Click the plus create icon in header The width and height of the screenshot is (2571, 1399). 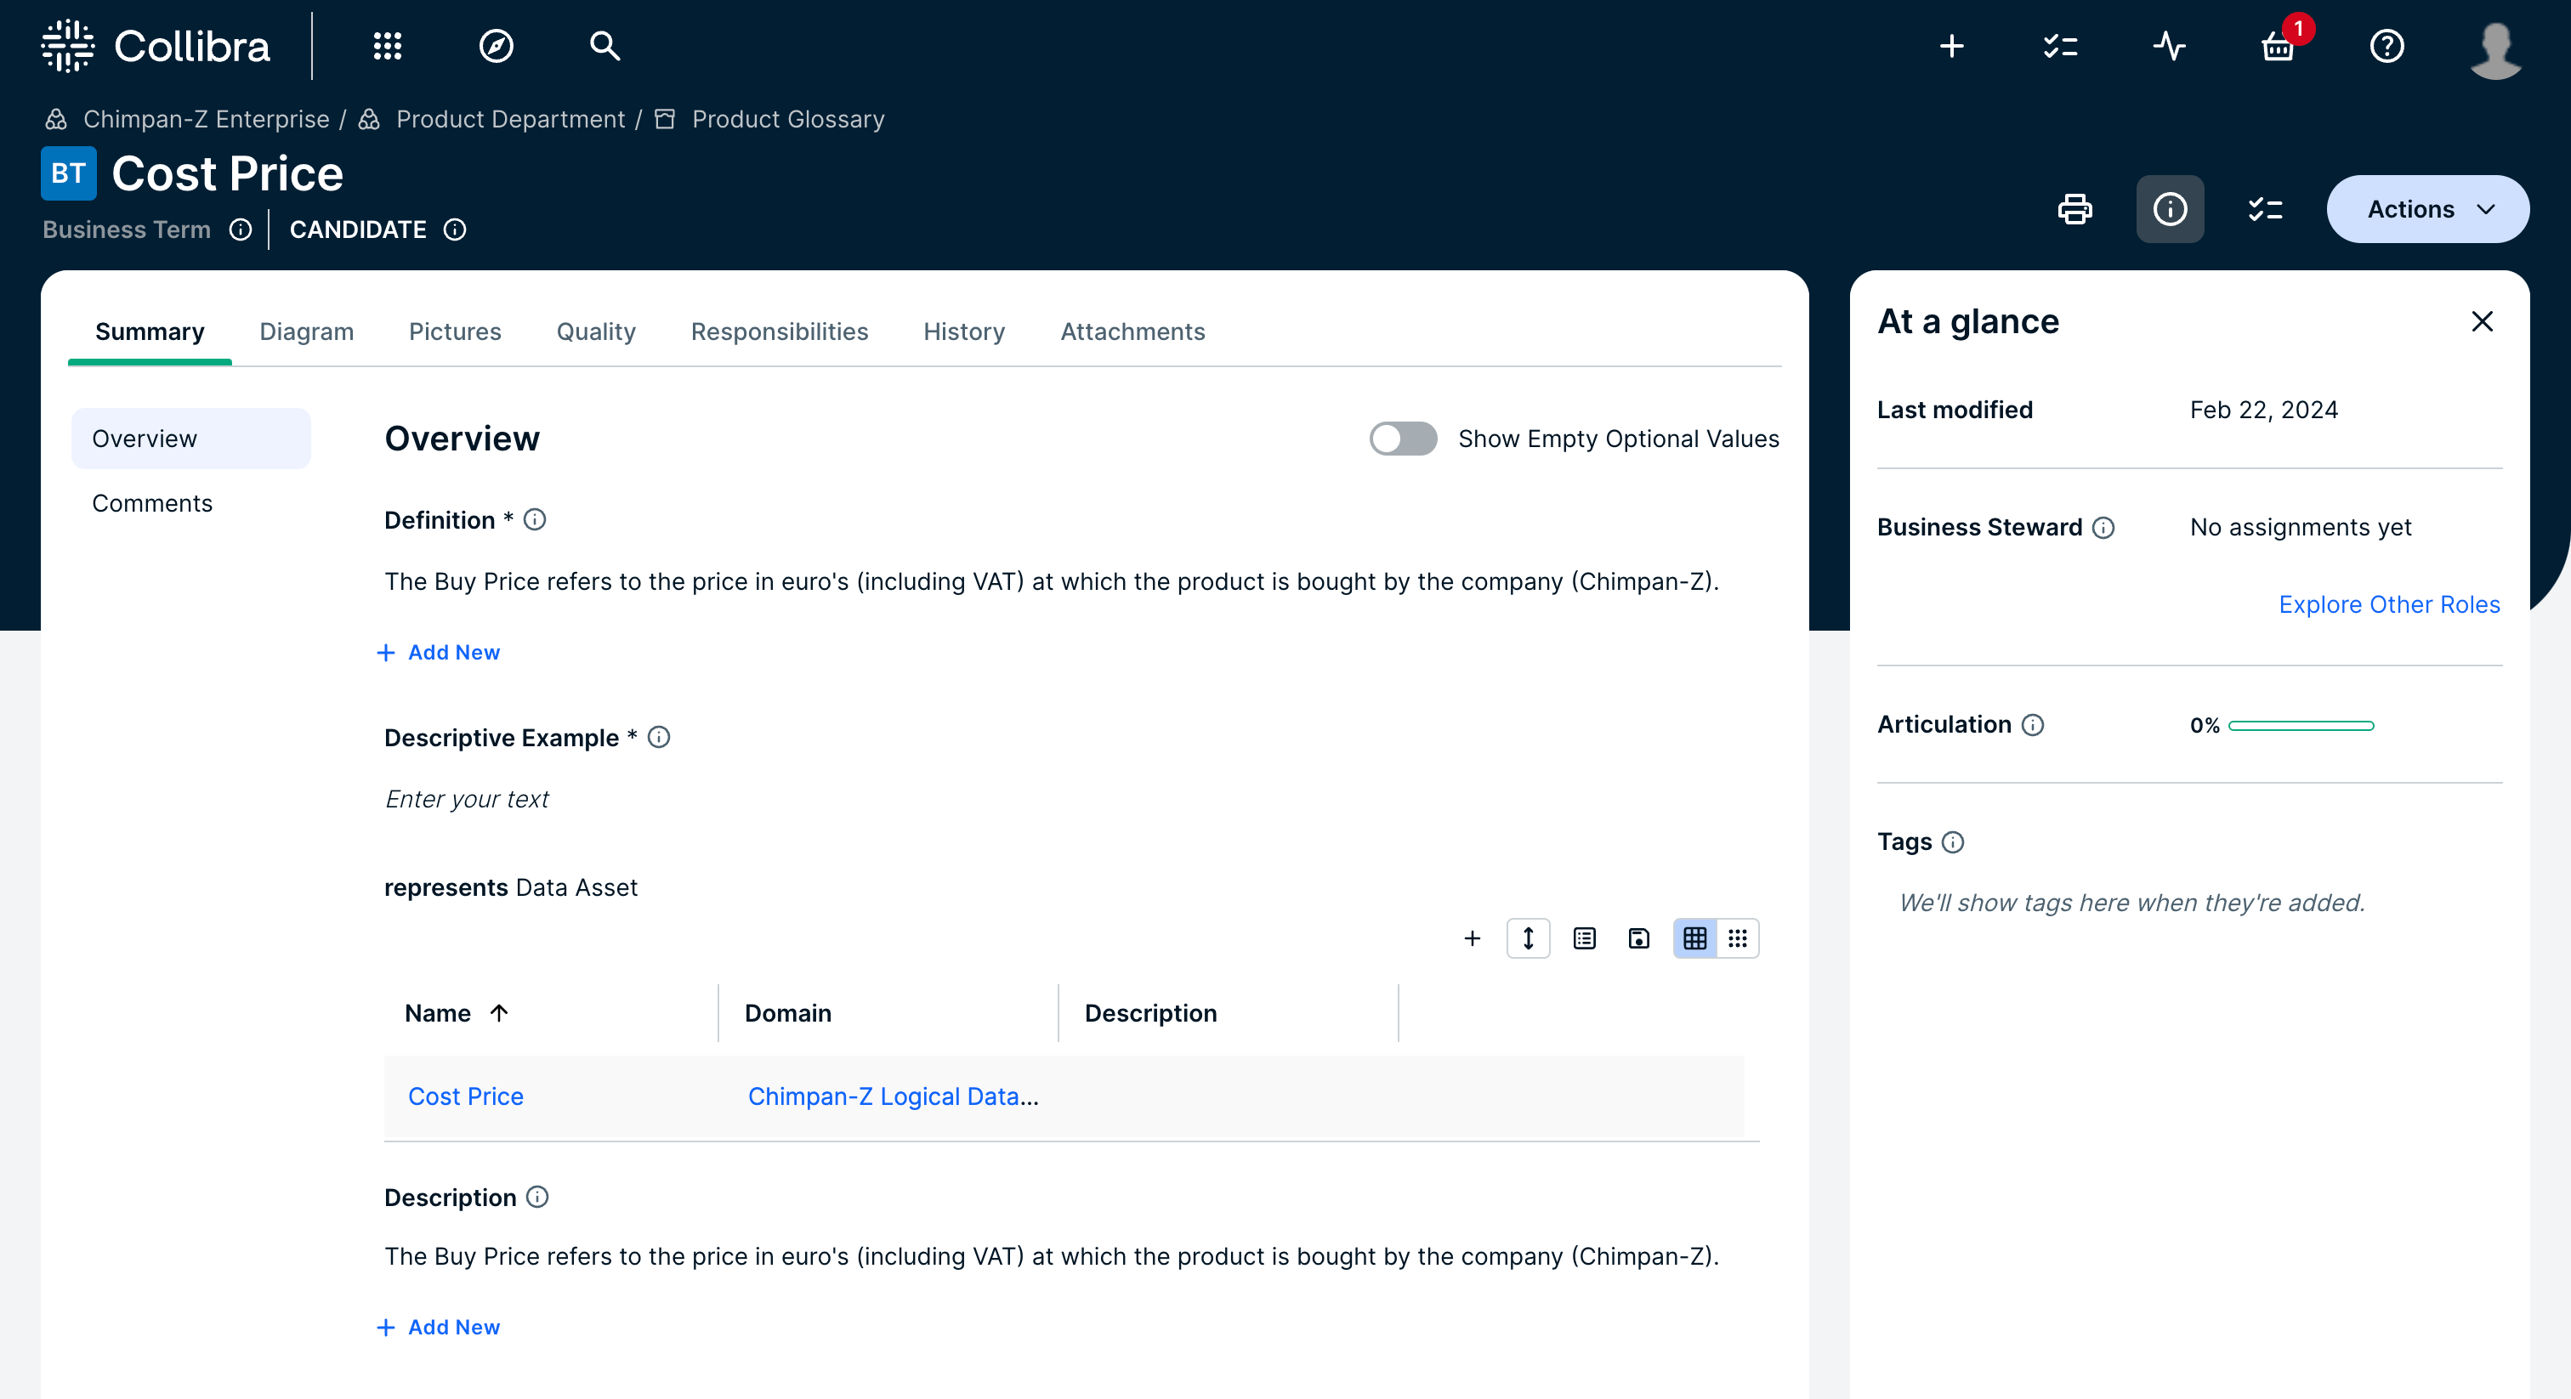1952,46
